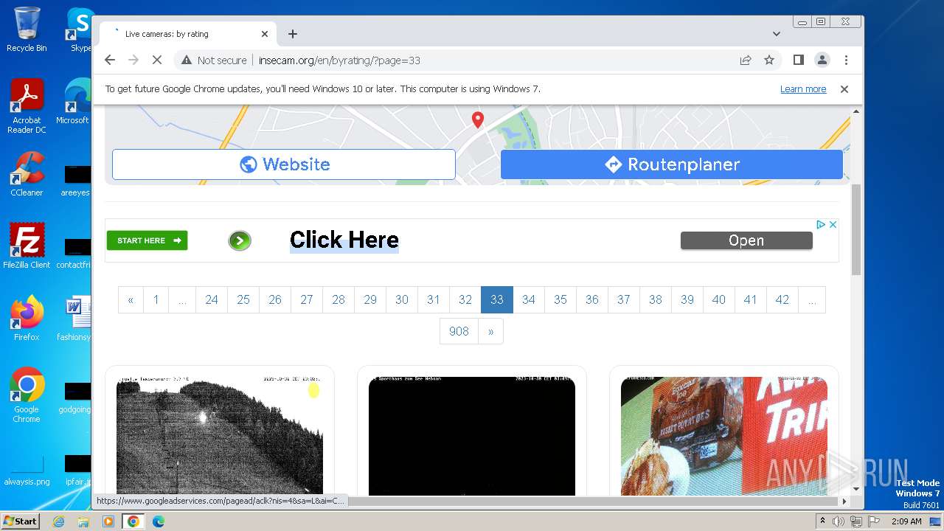This screenshot has height=531, width=944.
Task: Open CCleaner desktop shortcut
Action: pos(27,174)
